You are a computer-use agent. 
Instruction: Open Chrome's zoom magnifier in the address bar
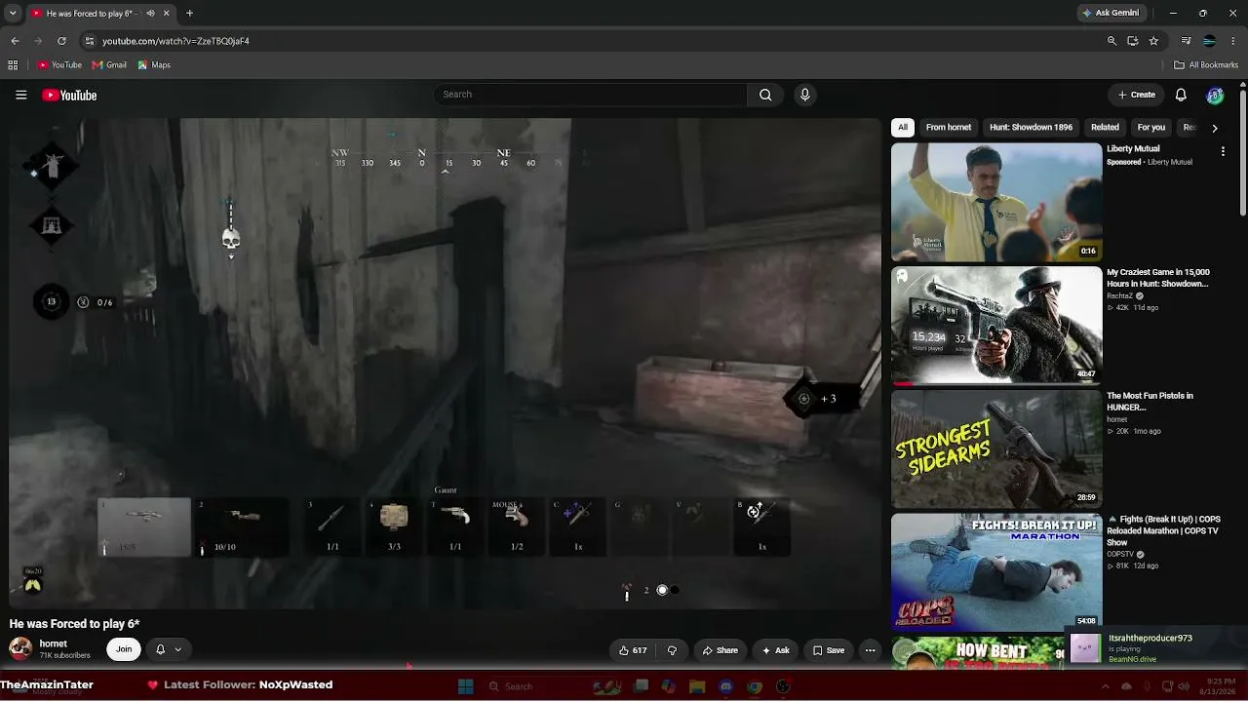pos(1111,41)
